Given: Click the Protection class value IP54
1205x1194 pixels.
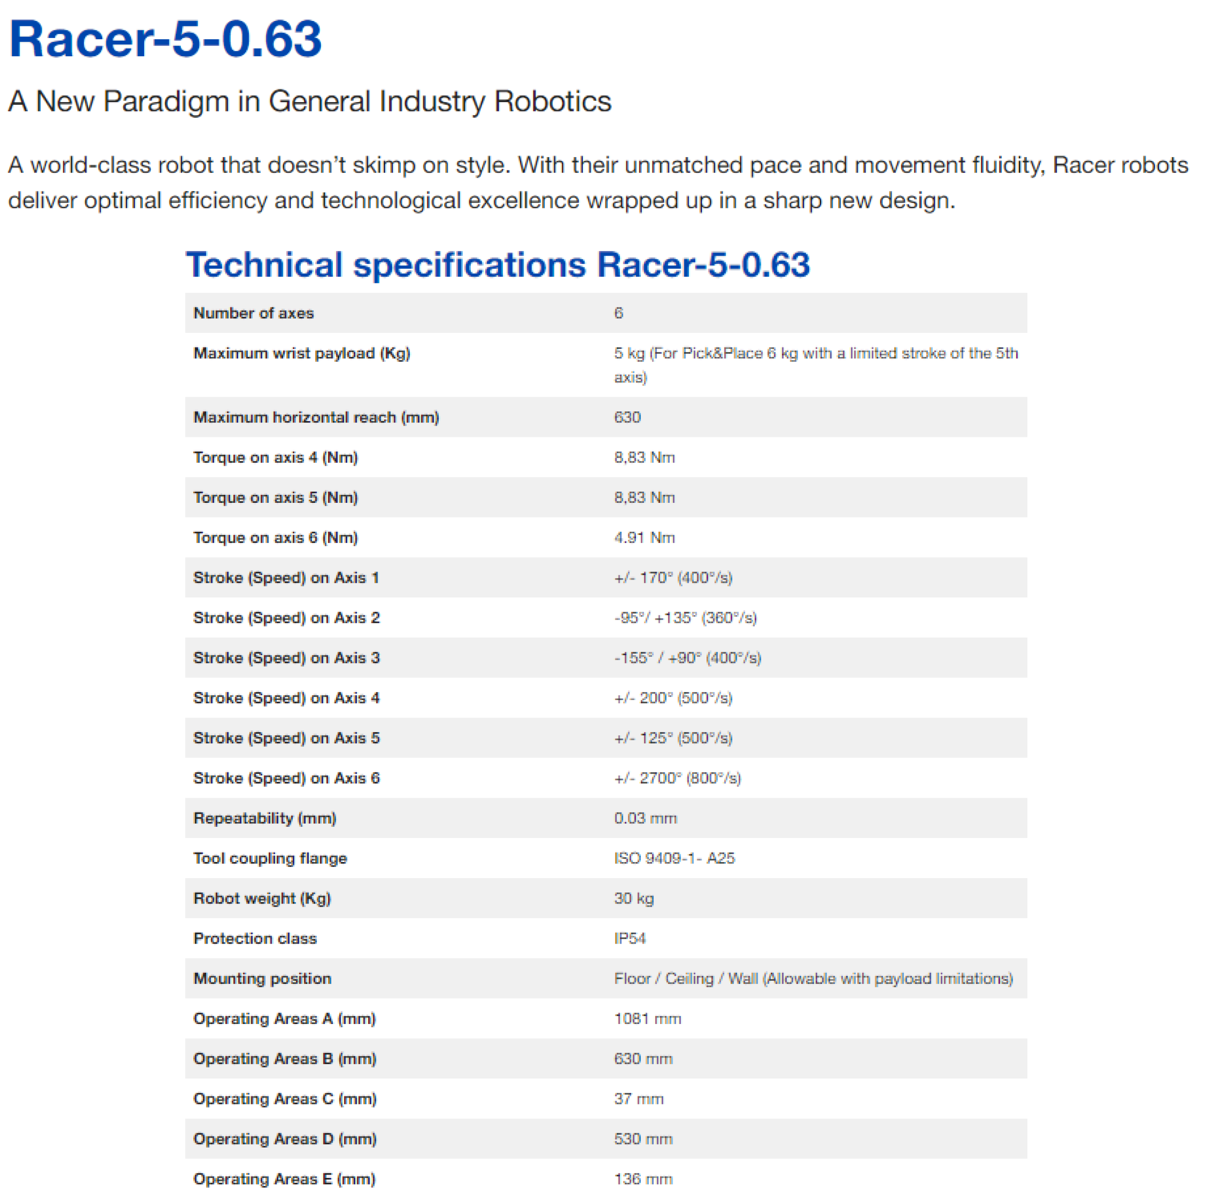Looking at the screenshot, I should coord(629,938).
